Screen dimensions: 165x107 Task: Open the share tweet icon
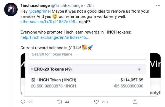click(135, 102)
